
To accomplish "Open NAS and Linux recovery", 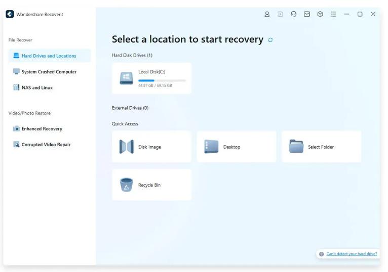I will (36, 87).
